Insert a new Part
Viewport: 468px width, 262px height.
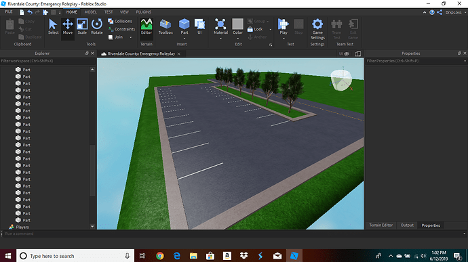pos(184,26)
